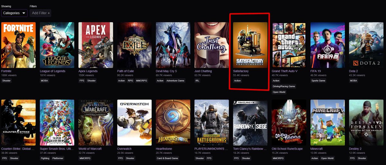Image resolution: width=386 pixels, height=165 pixels.
Task: Click the Adventure Game tag
Action: tap(176, 81)
